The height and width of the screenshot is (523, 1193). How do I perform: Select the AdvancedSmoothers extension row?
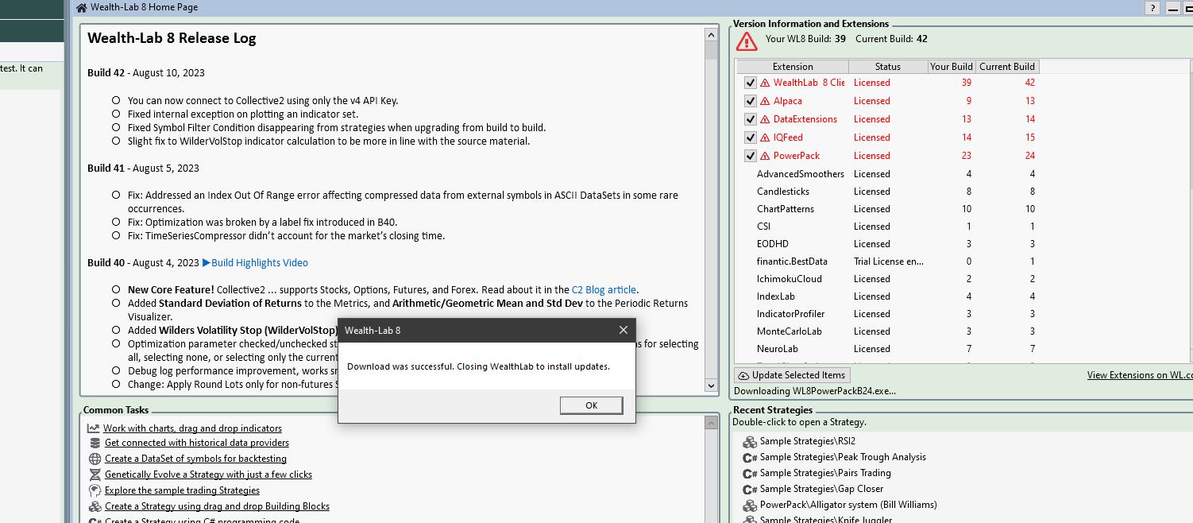pos(886,174)
